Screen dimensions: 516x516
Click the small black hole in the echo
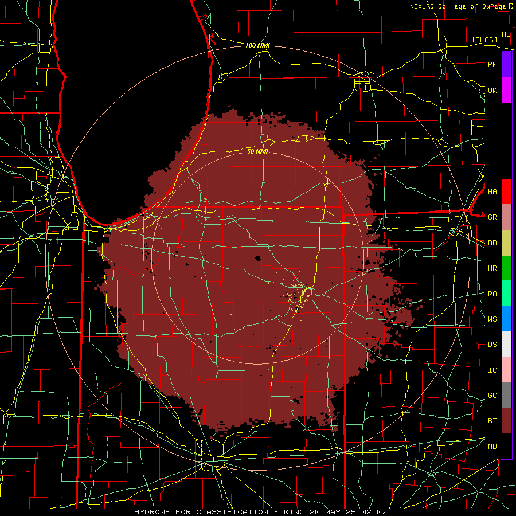click(x=258, y=258)
